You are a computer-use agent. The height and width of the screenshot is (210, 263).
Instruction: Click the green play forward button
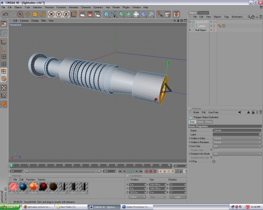pos(132,171)
